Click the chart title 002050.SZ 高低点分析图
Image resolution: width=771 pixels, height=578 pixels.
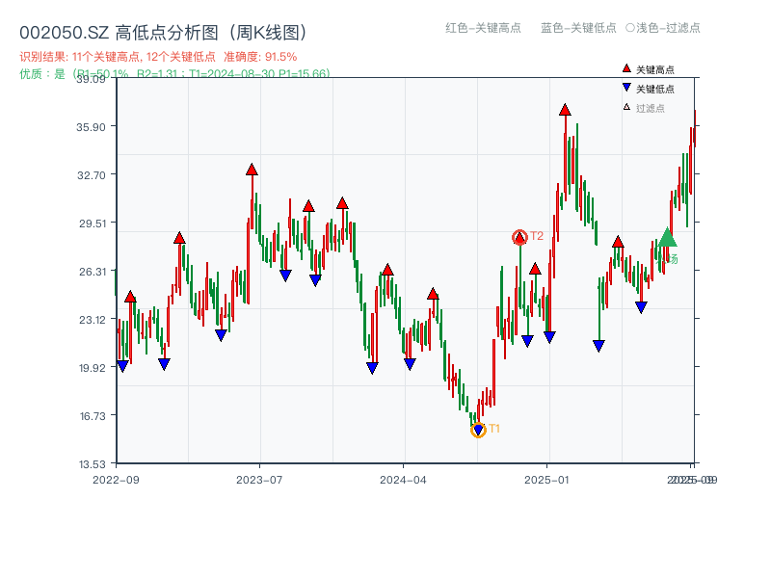click(x=163, y=33)
